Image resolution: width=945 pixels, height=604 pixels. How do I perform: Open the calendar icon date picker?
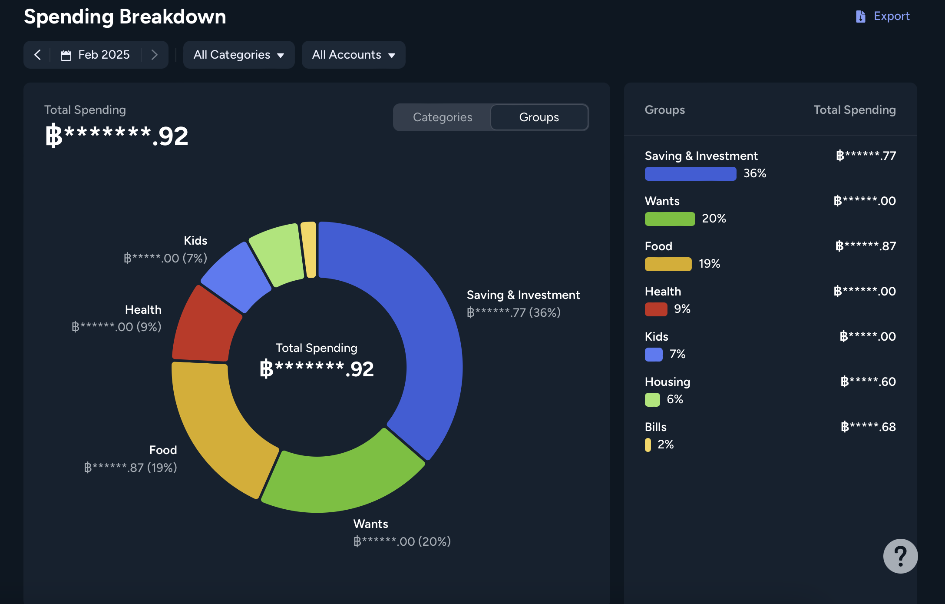click(x=66, y=55)
